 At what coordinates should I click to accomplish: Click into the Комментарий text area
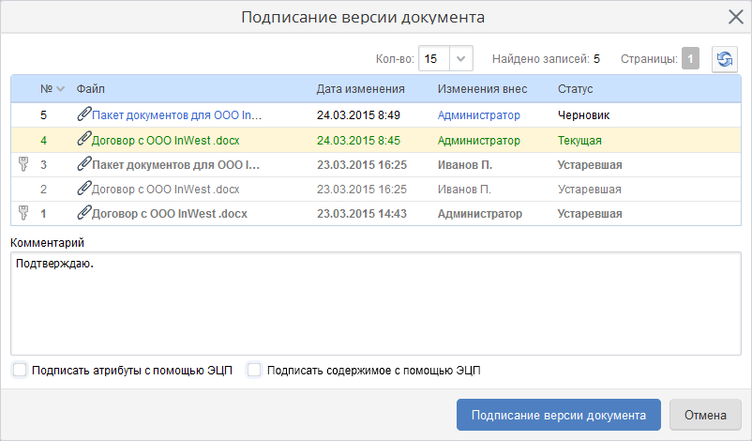(x=375, y=303)
